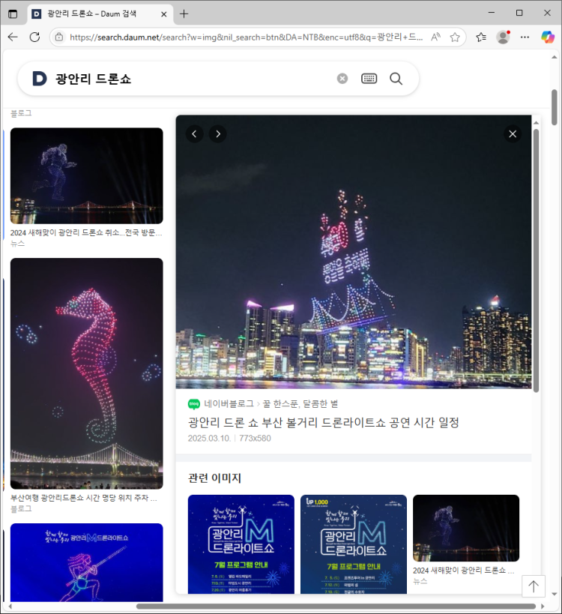View site information lock icon
Screen dimensions: 562x614
tap(59, 37)
